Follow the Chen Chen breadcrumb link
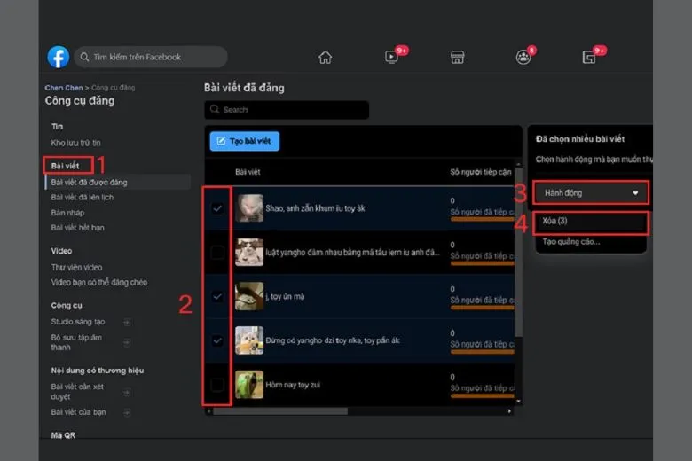The height and width of the screenshot is (461, 692). tap(64, 88)
